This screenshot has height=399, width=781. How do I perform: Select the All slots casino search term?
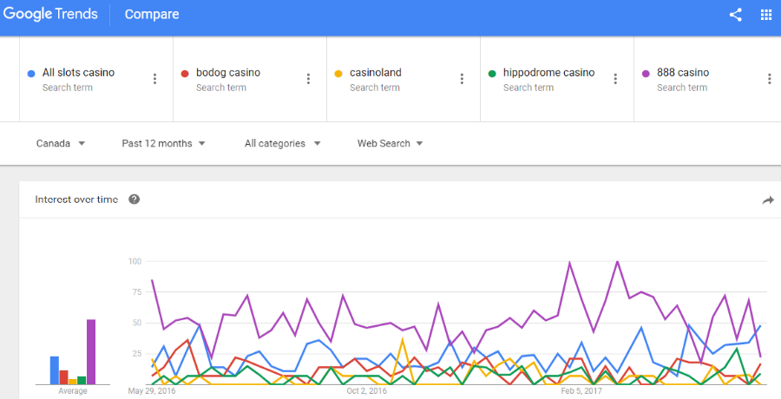(78, 73)
